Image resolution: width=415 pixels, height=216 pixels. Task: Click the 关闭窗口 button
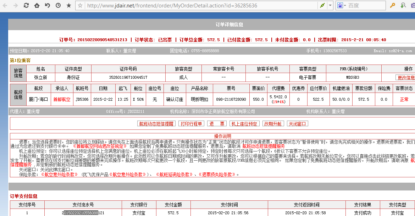pos(298,124)
